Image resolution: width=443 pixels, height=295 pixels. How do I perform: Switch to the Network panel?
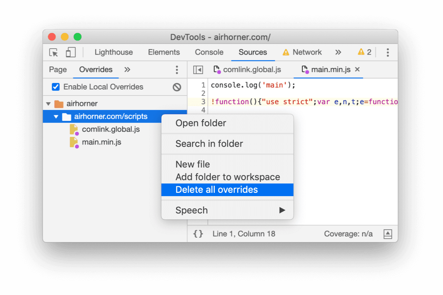tap(307, 52)
